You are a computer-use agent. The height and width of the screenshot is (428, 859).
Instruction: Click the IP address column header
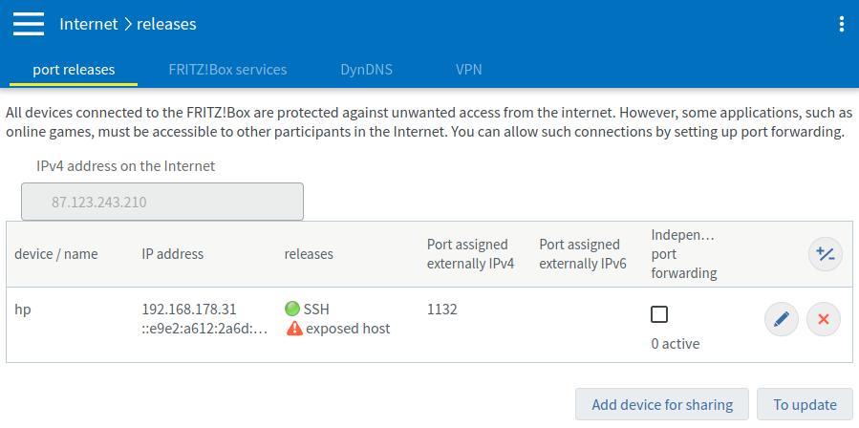point(173,254)
